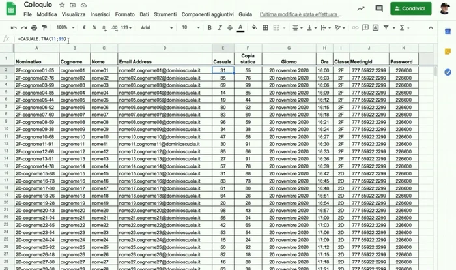Open the Strumenti menu
This screenshot has height=270, width=456.
(x=165, y=14)
